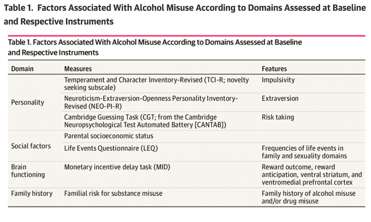
Task: Click the bold Table 1 page heading
Action: tap(184, 15)
